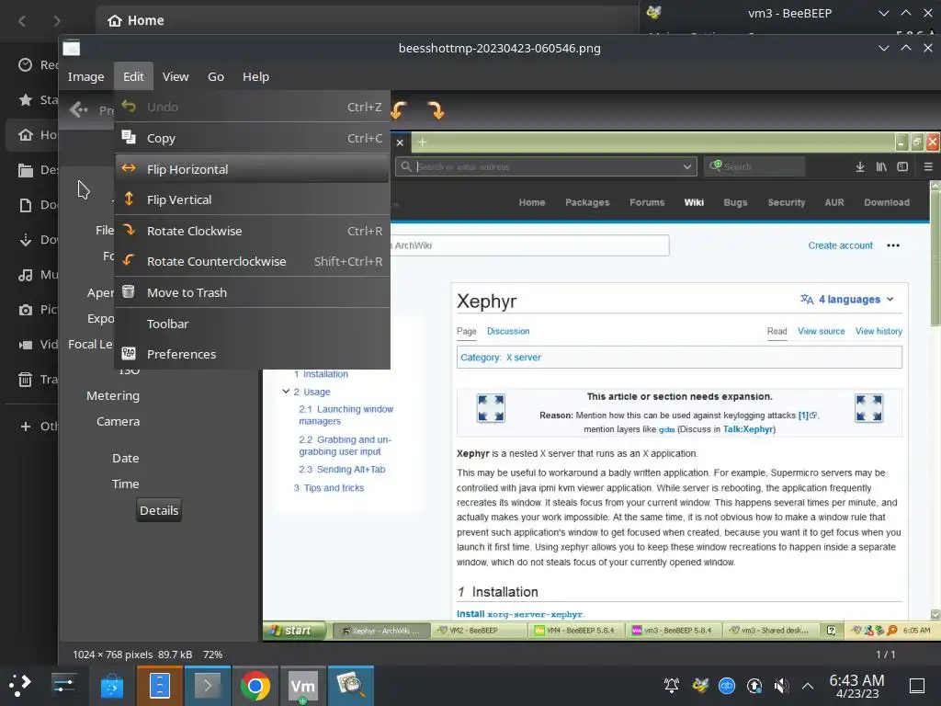Open file manager icon in taskbar
This screenshot has height=706, width=941.
click(x=159, y=685)
